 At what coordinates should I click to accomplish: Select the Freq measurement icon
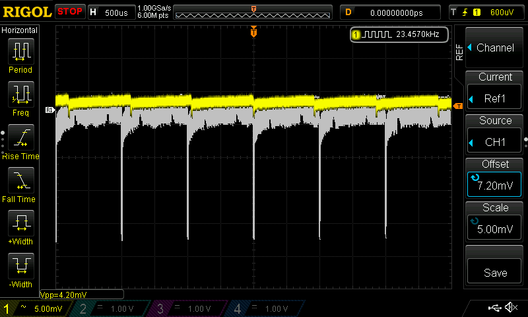pos(21,94)
